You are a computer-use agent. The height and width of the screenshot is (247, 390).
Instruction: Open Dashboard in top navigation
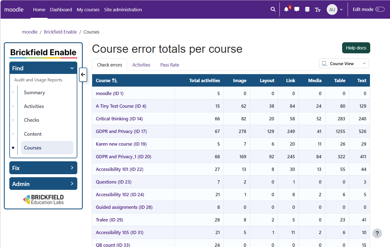click(61, 10)
